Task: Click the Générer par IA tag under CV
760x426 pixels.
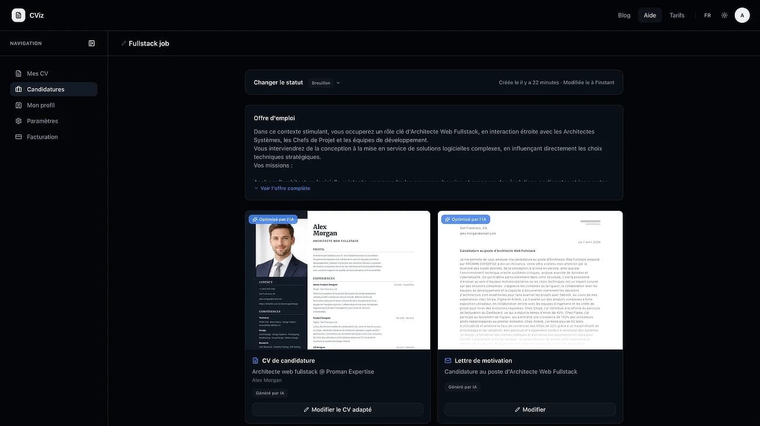Action: point(270,393)
